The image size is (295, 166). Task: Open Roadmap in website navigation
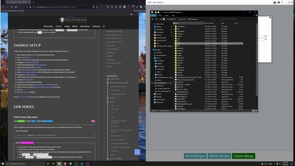(x=85, y=26)
